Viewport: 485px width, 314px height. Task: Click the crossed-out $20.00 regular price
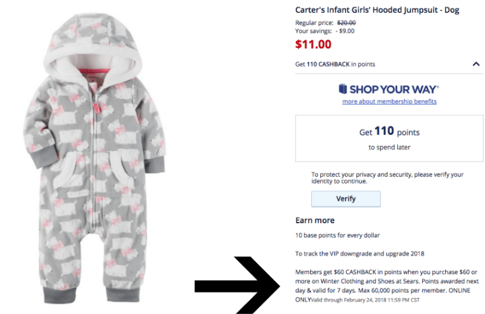click(346, 23)
